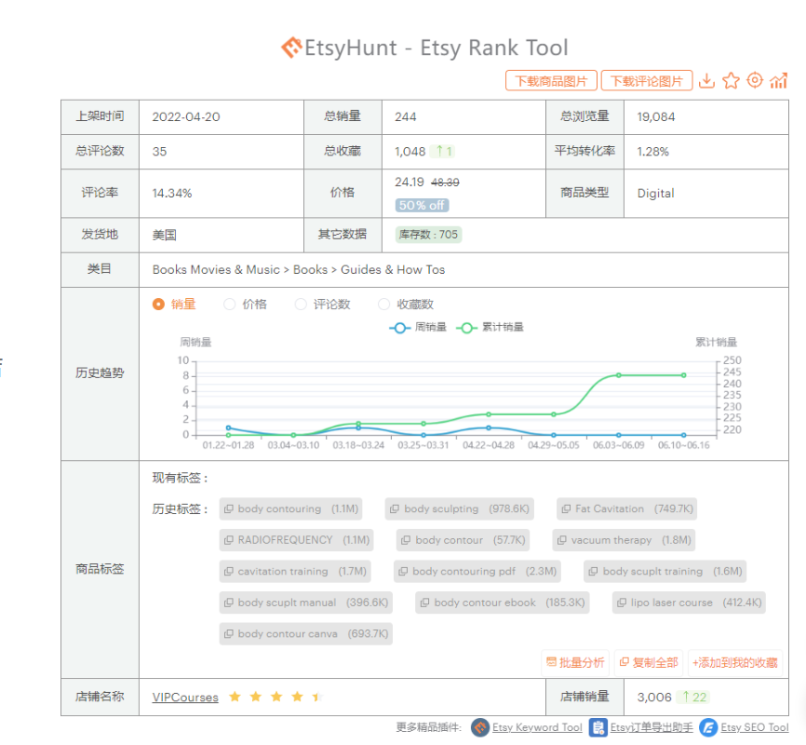Open the bar chart analytics icon

778,81
